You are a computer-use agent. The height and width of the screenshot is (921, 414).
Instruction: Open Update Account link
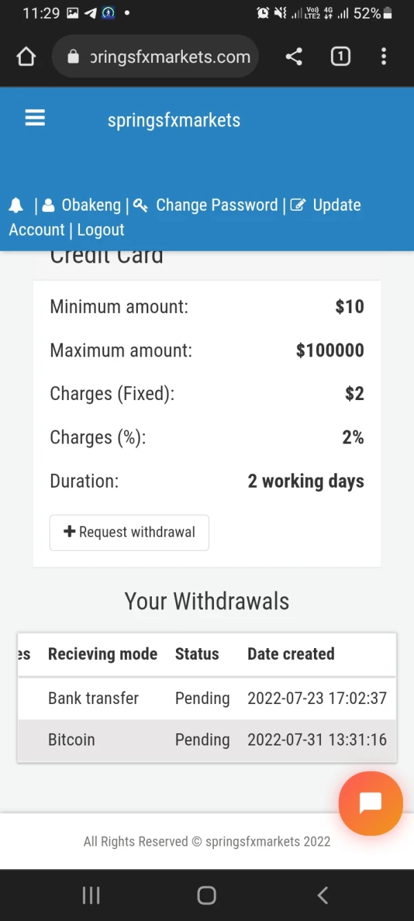point(335,205)
